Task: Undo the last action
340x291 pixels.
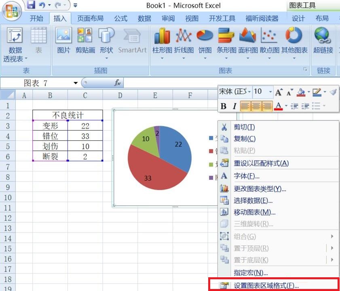Action: [x=42, y=5]
